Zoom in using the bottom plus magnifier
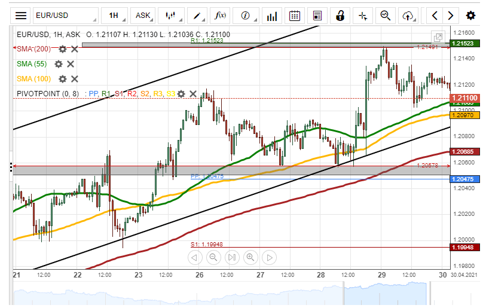486x308 pixels. (250, 258)
